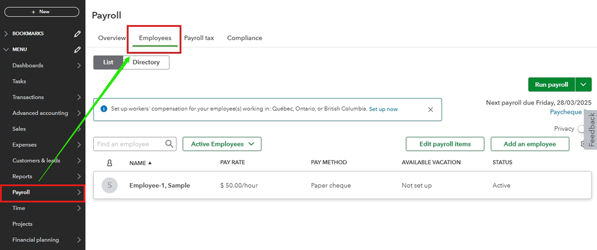Viewport: 597px width, 250px height.
Task: Click the blue info icon in the banner
Action: (104, 109)
